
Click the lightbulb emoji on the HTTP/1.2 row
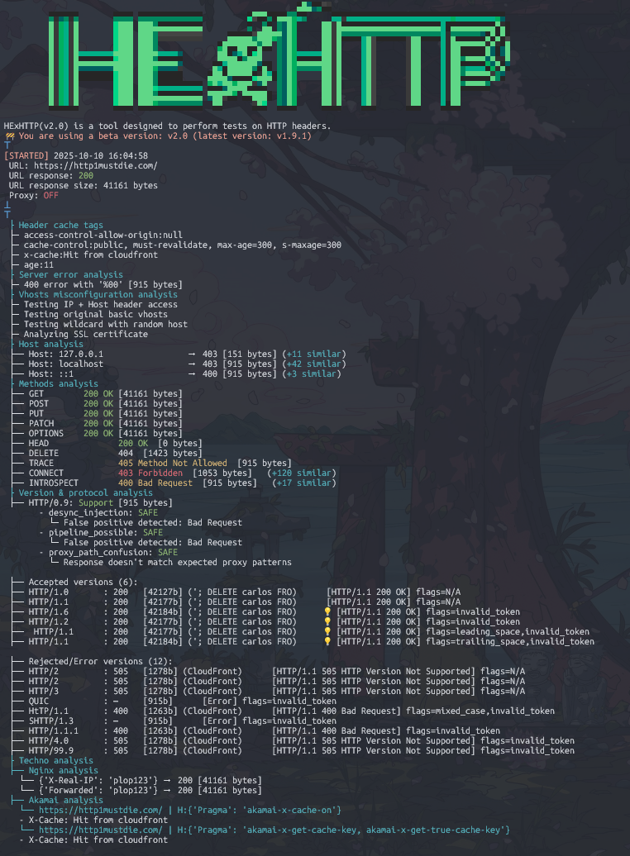[327, 622]
